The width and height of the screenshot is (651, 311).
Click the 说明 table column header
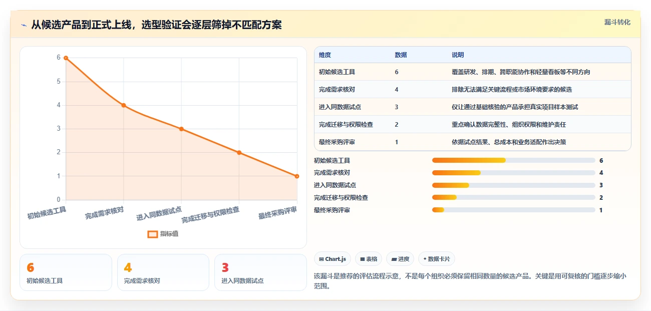[x=458, y=55]
